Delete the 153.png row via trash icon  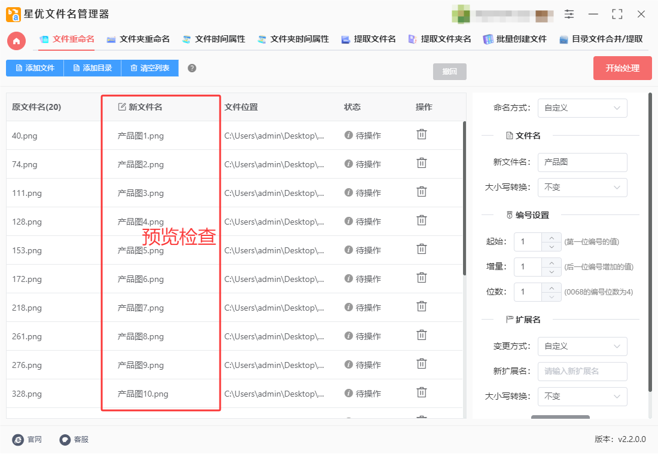coord(421,250)
